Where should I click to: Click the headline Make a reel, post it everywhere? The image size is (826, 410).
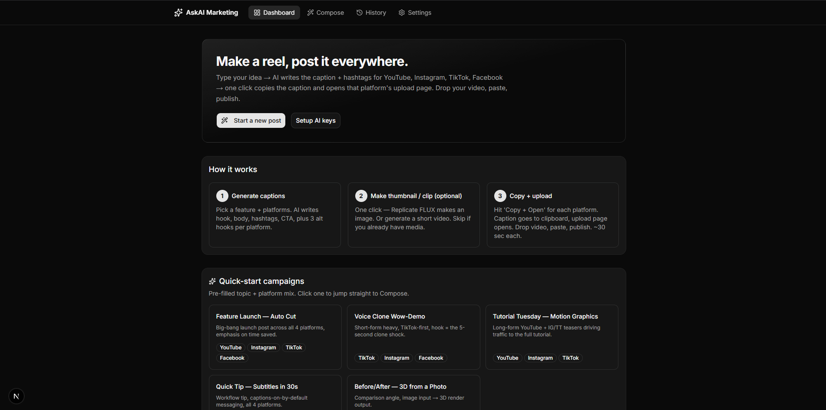pyautogui.click(x=312, y=62)
